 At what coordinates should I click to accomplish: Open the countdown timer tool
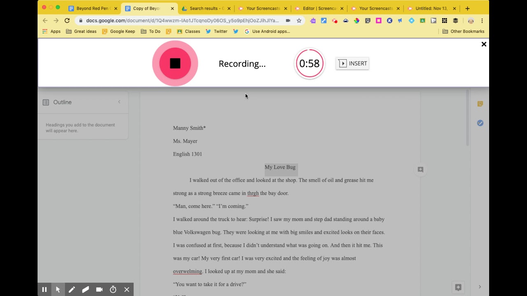[x=113, y=289]
